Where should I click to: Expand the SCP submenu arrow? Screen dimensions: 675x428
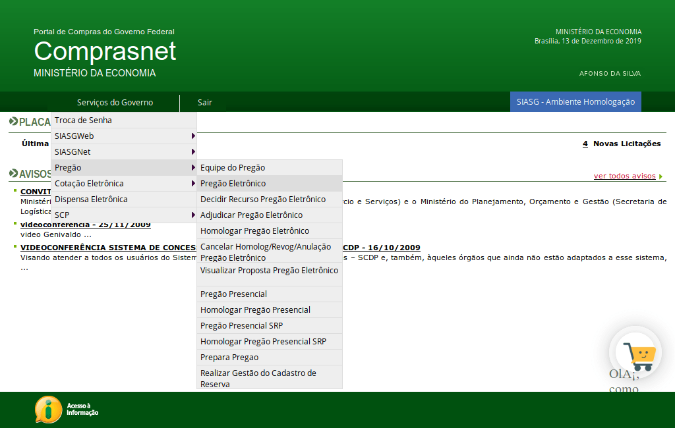coord(193,215)
